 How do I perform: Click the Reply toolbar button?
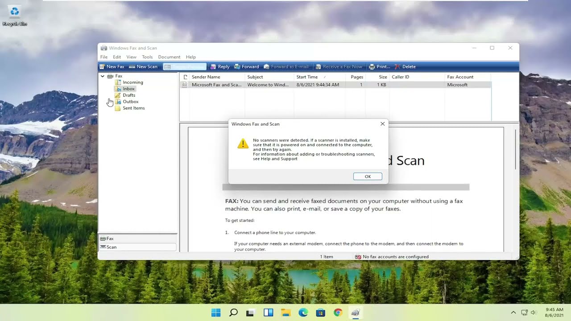220,66
